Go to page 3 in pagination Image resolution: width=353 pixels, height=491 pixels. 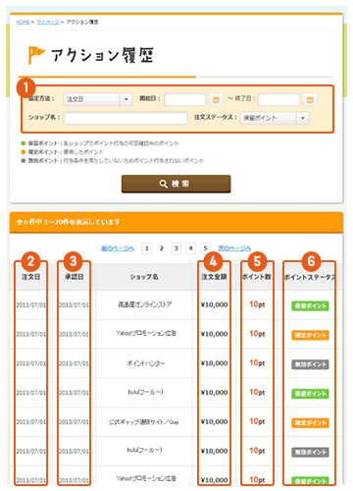(x=176, y=248)
